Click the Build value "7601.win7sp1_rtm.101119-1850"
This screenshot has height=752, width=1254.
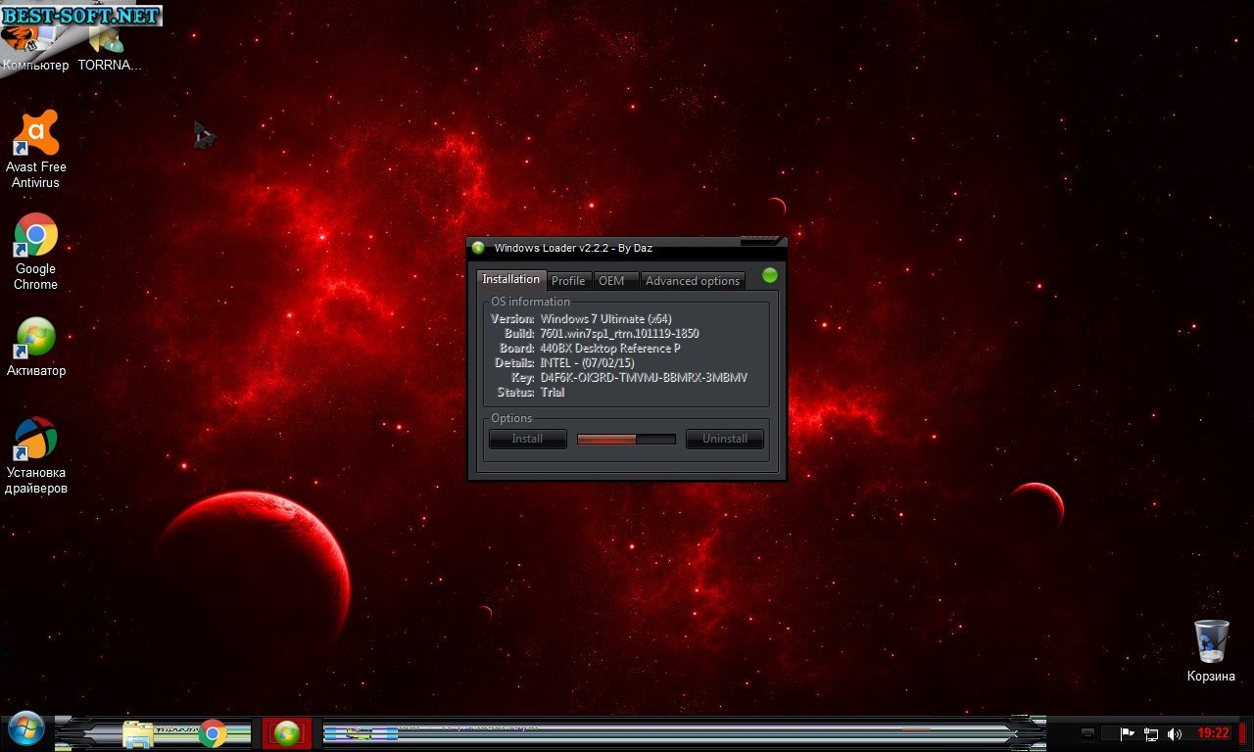click(x=619, y=334)
